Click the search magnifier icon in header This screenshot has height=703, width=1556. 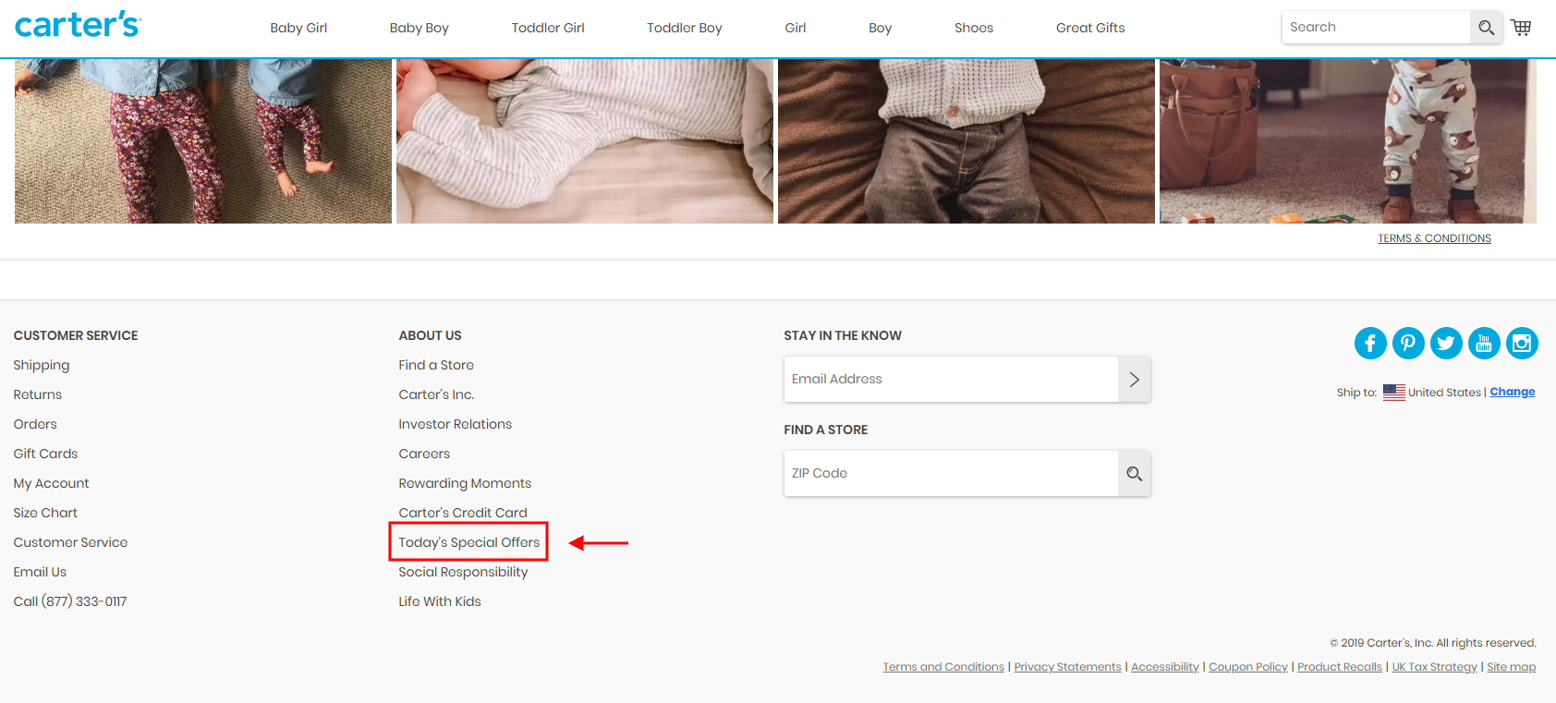[x=1486, y=28]
